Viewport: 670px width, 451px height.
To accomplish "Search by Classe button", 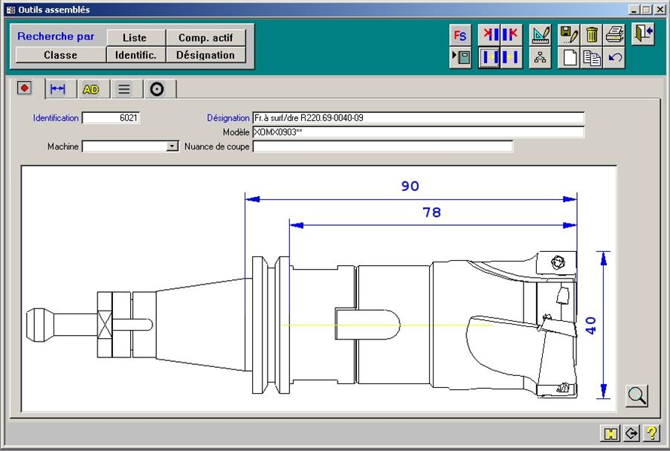I will [60, 55].
